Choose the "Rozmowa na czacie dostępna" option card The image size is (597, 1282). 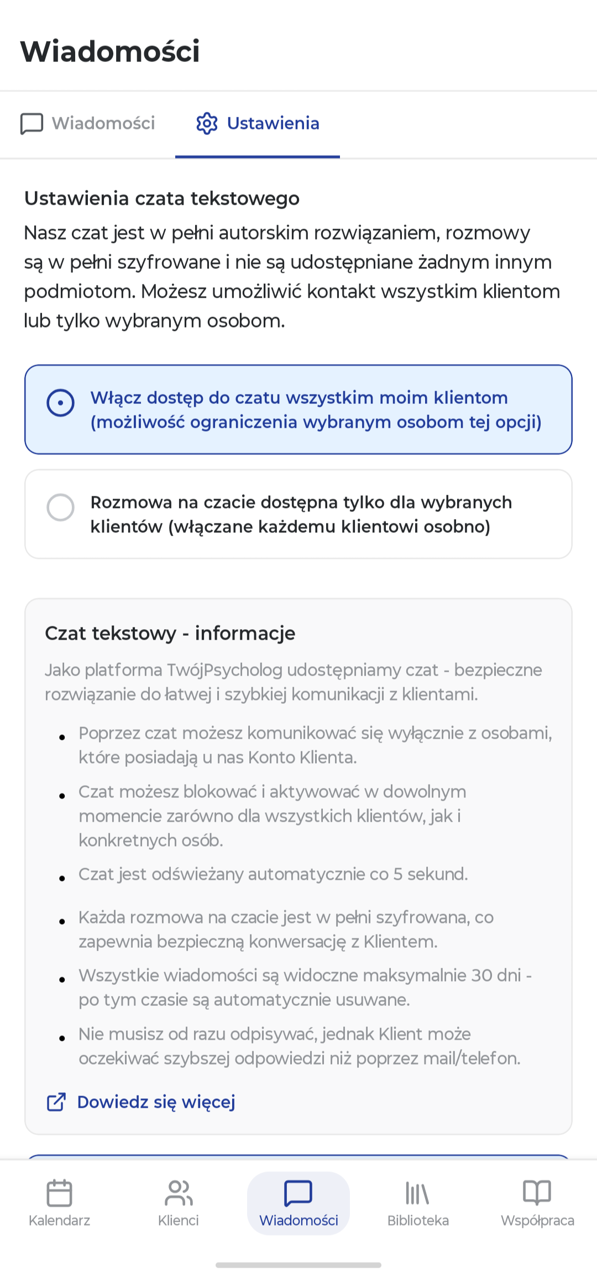tap(298, 514)
